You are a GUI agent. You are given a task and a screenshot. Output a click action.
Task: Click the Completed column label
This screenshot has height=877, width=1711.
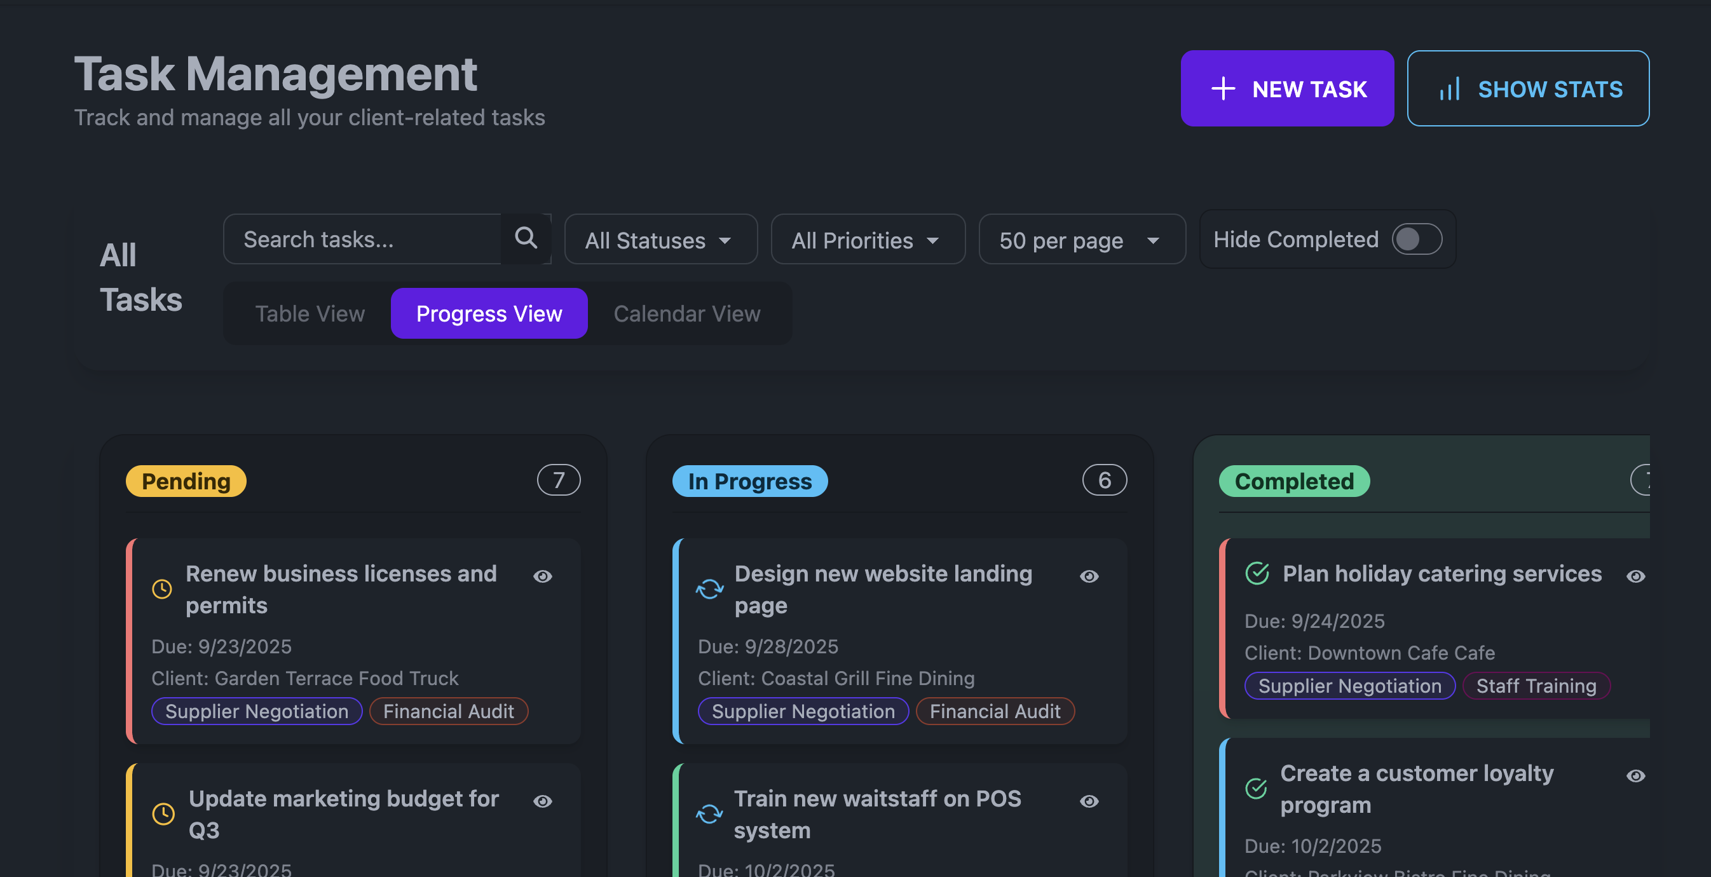tap(1294, 480)
